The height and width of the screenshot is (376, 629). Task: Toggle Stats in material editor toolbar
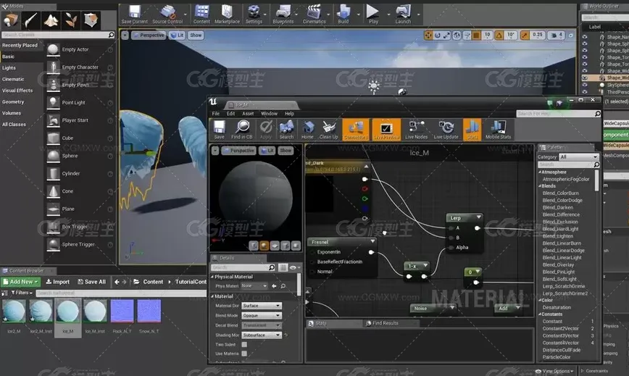pos(472,130)
